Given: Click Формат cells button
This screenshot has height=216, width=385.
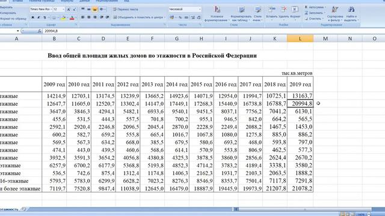Looking at the screenshot, I should click(295, 14).
